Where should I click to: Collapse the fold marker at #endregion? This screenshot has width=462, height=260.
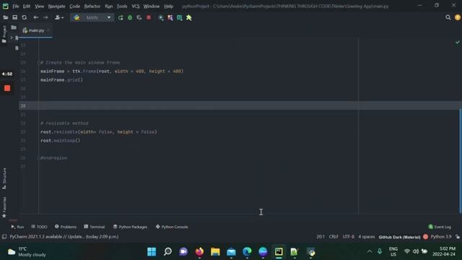[38, 158]
